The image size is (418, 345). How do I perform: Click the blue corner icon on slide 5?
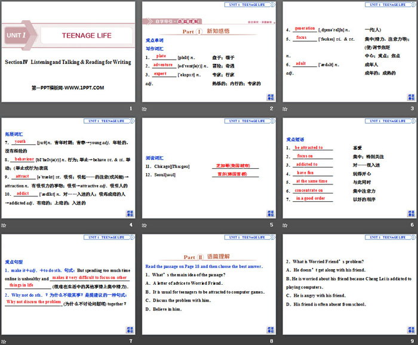click(x=271, y=214)
